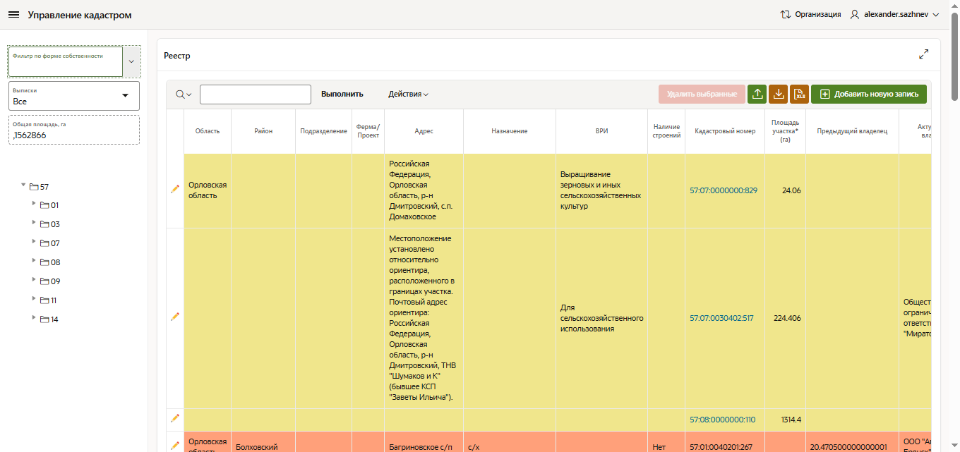Click pencil icon for parcel 57:08:0000000:110
Screen dimensions: 960x452
pyautogui.click(x=175, y=418)
